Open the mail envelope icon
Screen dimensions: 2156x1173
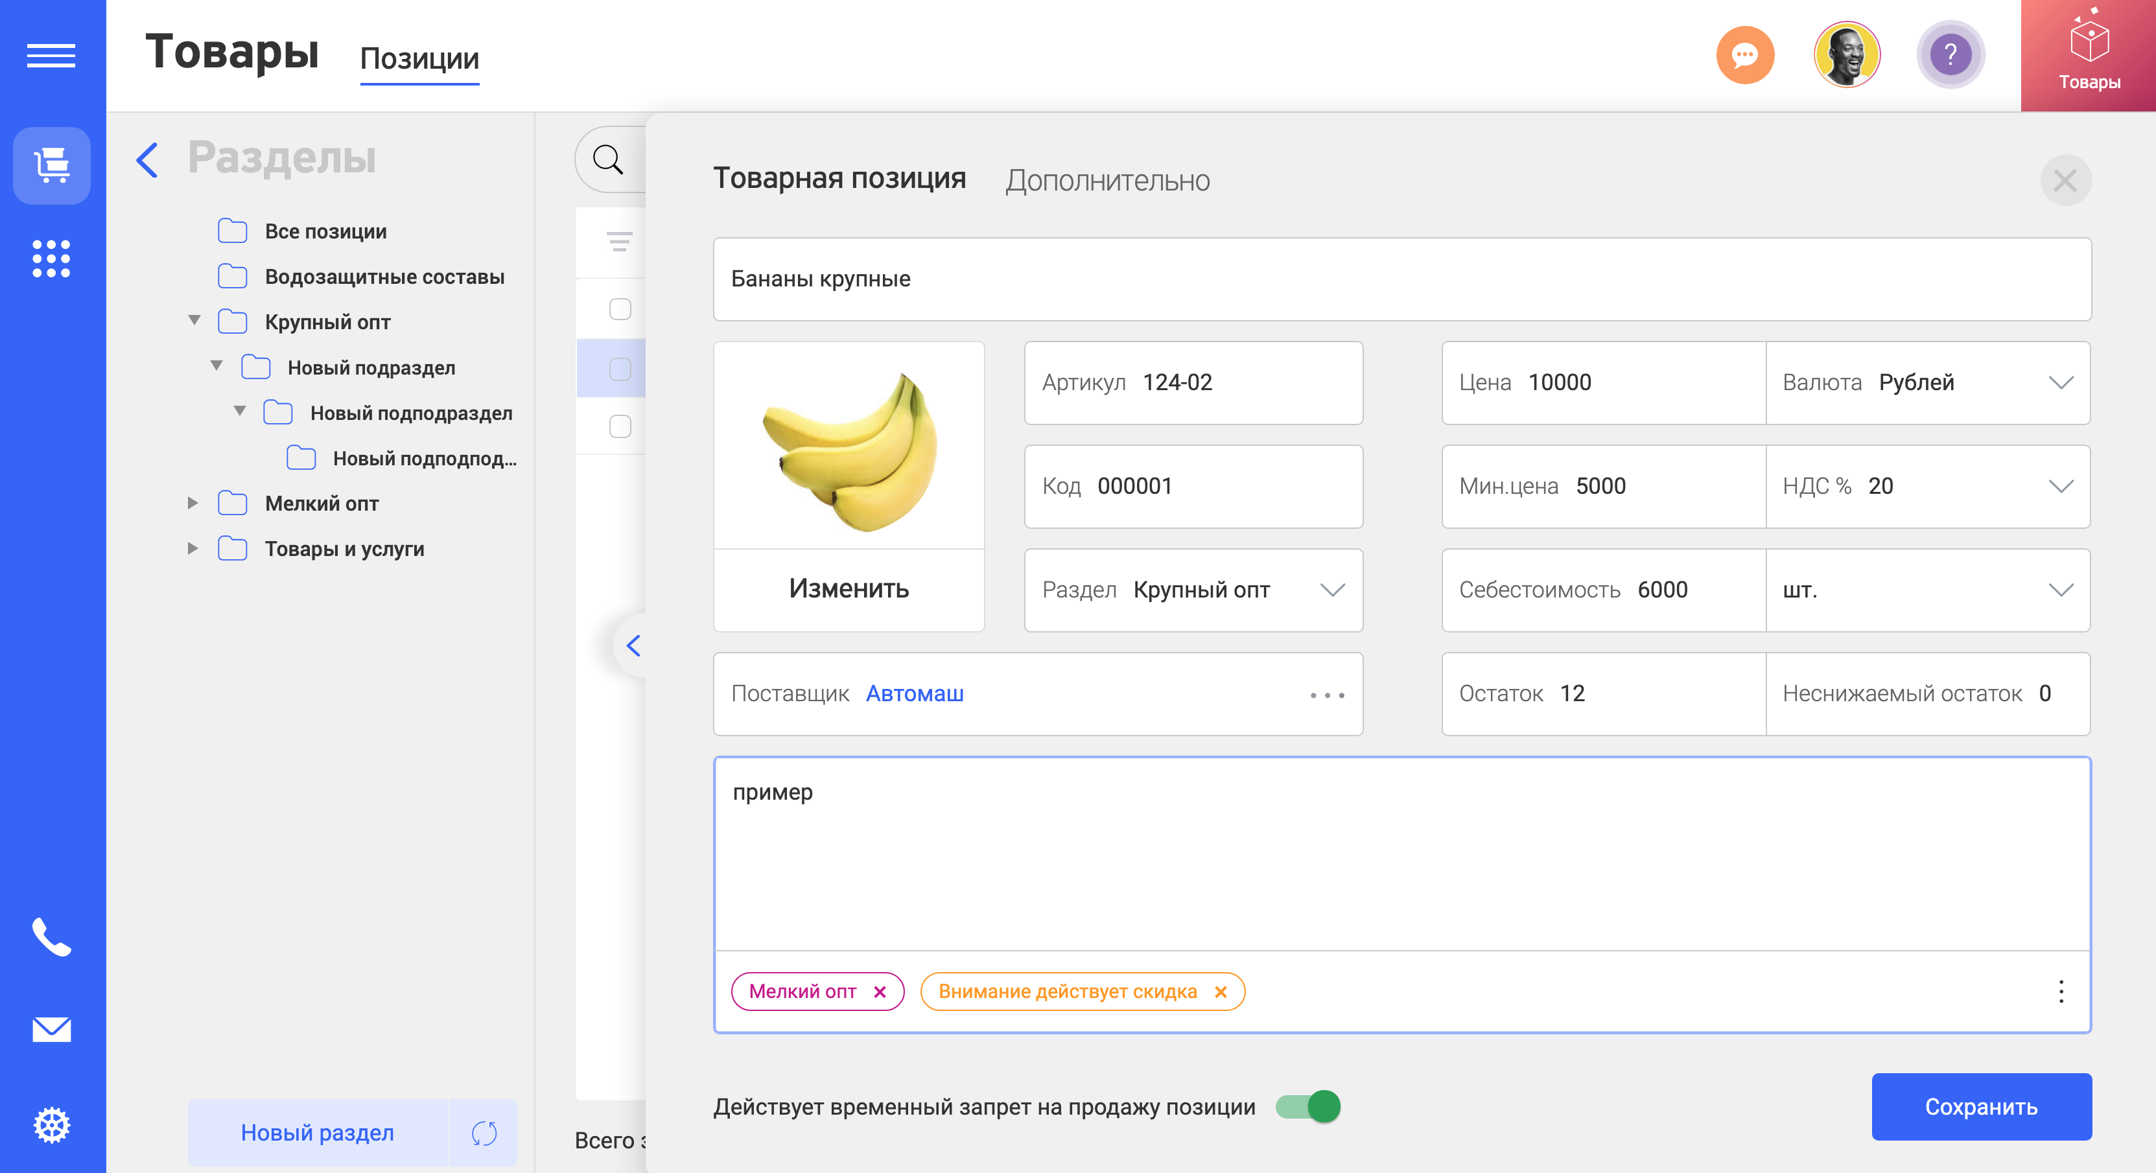[52, 1029]
